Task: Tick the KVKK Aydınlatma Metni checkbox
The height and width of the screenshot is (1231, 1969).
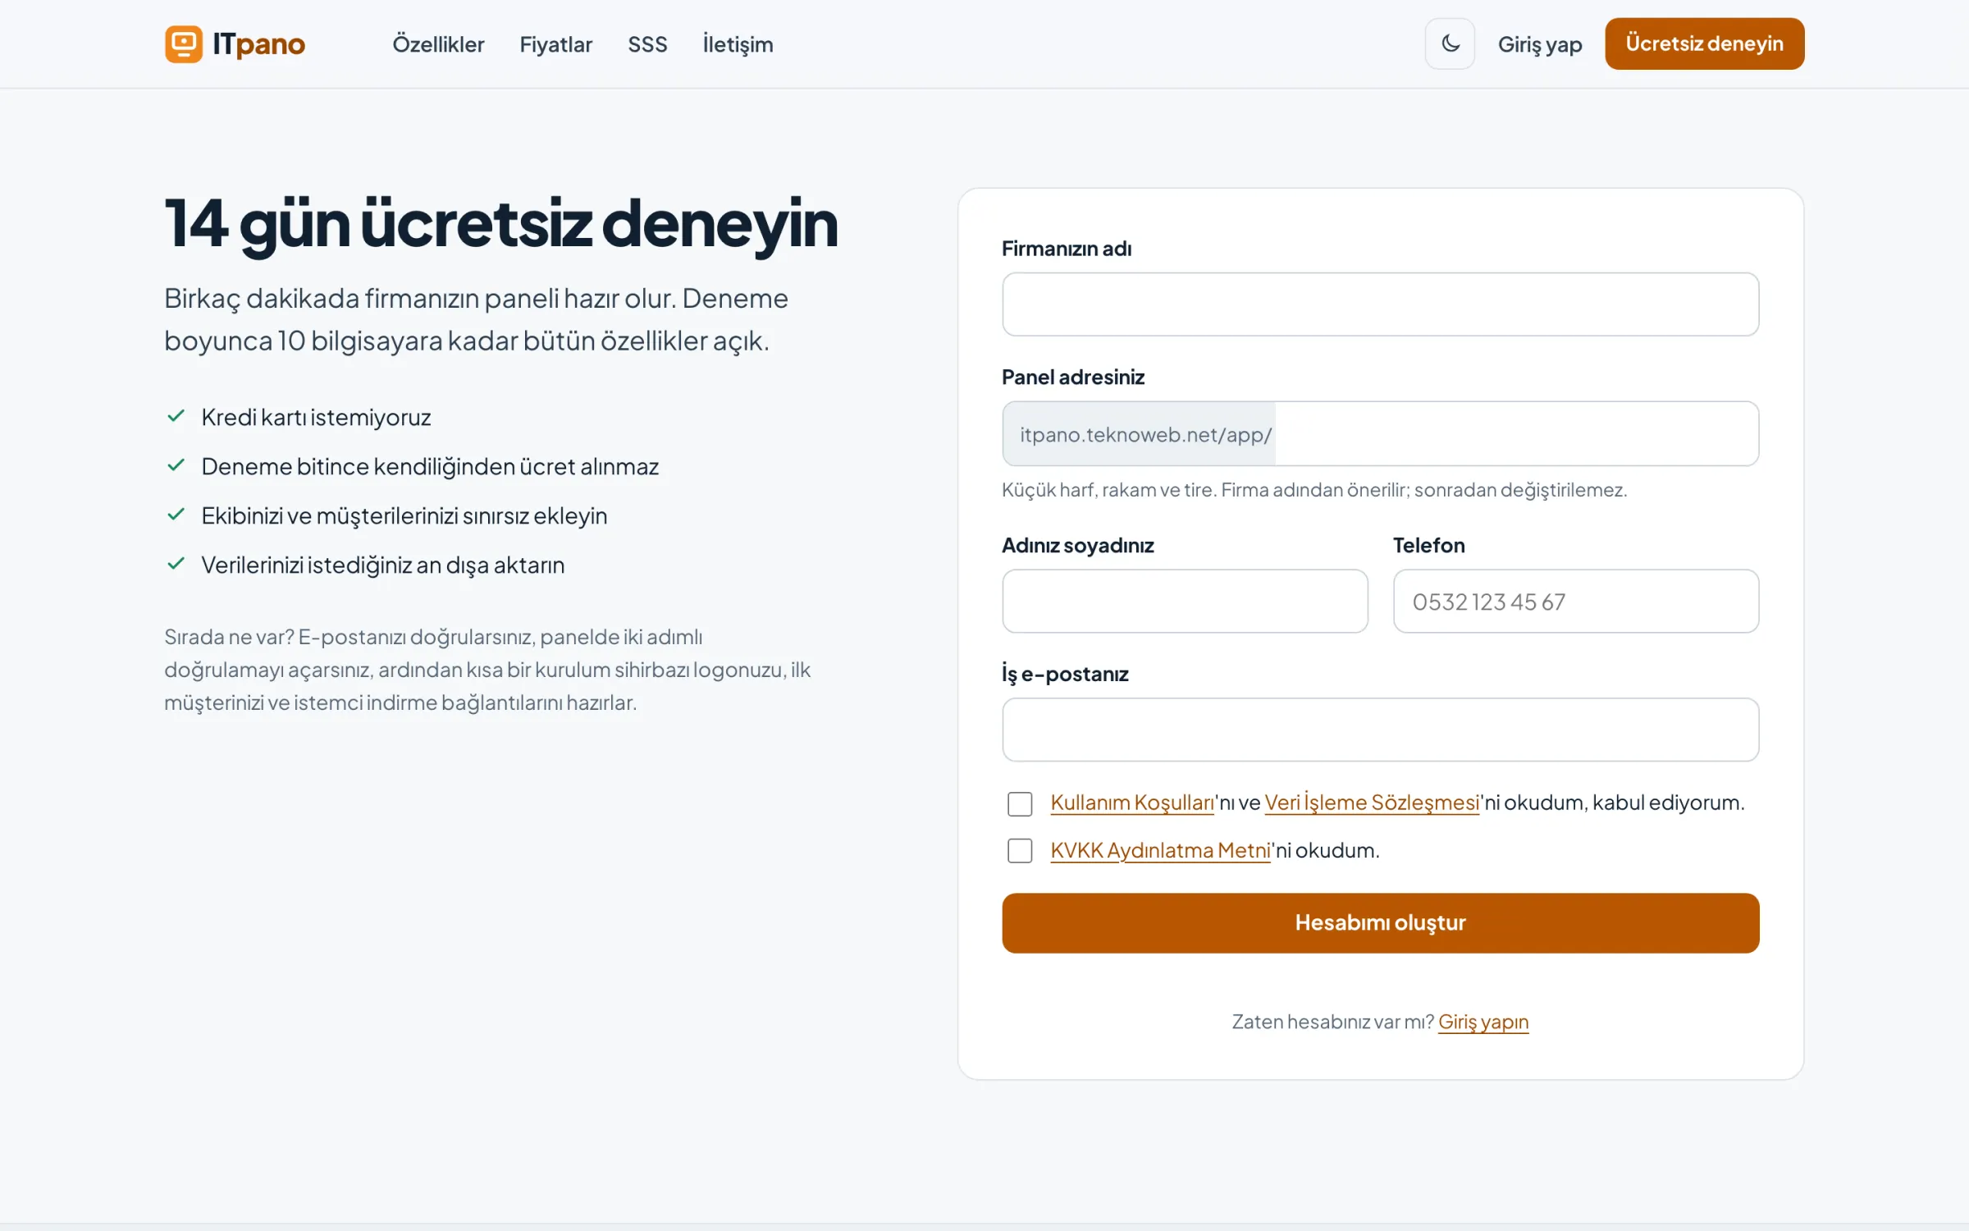Action: [1020, 850]
